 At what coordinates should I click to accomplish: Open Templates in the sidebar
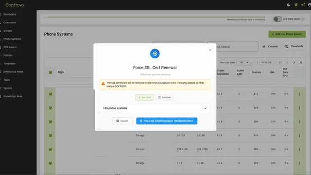pyautogui.click(x=9, y=64)
